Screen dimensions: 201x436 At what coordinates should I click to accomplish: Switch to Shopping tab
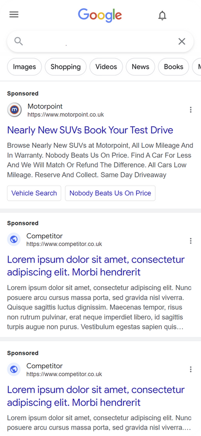pyautogui.click(x=66, y=67)
